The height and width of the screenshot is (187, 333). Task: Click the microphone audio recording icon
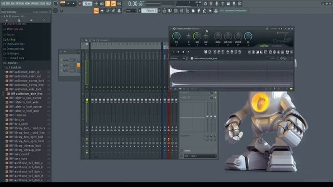point(216,4)
